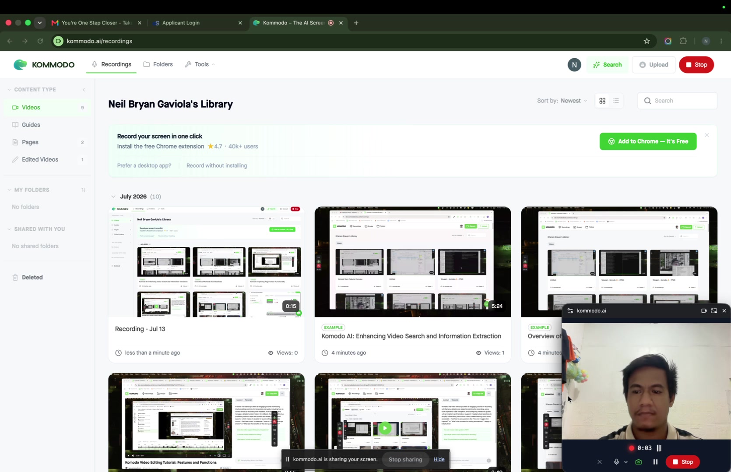
Task: Switch to the Gmail browser tab
Action: [x=95, y=23]
